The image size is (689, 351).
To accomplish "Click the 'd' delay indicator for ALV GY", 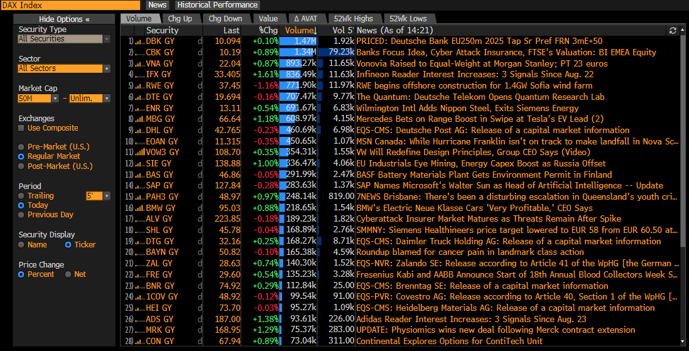I will tap(200, 219).
